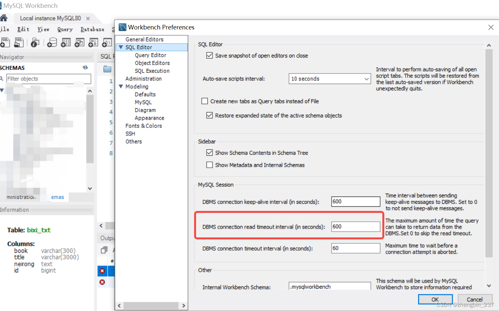Select Appearance under Modeling
The image size is (499, 311).
tap(149, 118)
